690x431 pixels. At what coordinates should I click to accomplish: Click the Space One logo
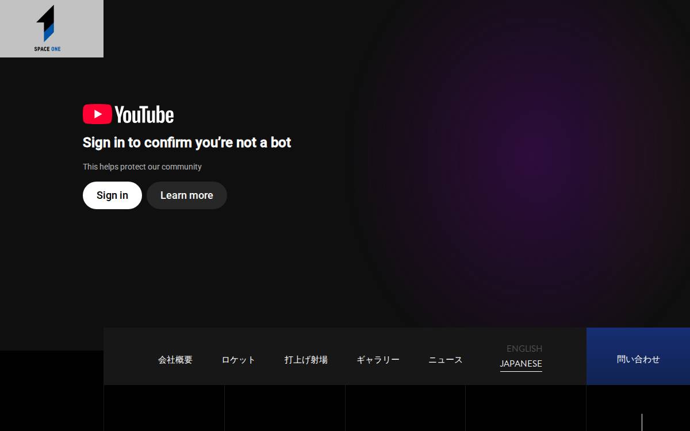pyautogui.click(x=52, y=29)
